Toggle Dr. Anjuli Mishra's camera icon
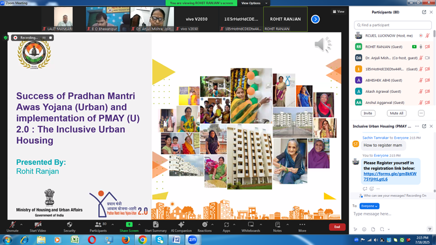Screen dimensions: 436x245 (428, 58)
